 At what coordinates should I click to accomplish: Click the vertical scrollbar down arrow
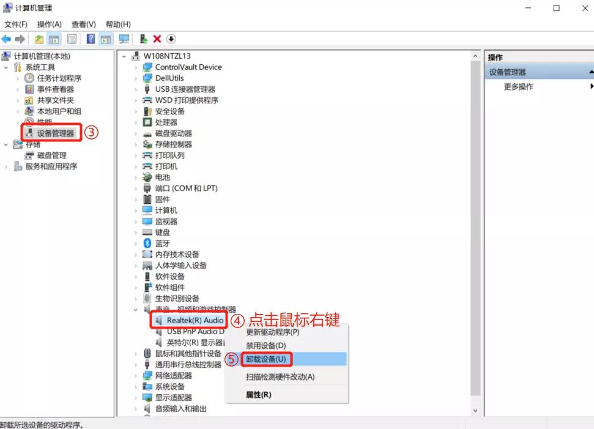tap(475, 411)
